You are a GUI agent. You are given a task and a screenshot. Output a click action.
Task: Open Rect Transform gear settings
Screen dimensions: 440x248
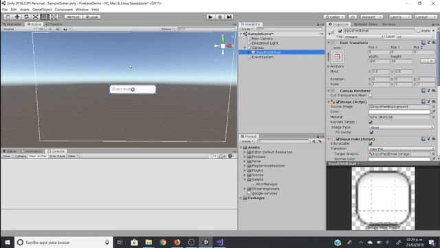coord(434,43)
